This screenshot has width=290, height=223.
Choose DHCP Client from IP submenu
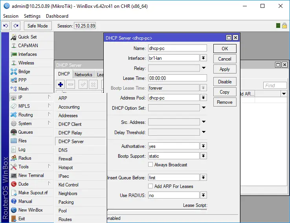coord(81,124)
